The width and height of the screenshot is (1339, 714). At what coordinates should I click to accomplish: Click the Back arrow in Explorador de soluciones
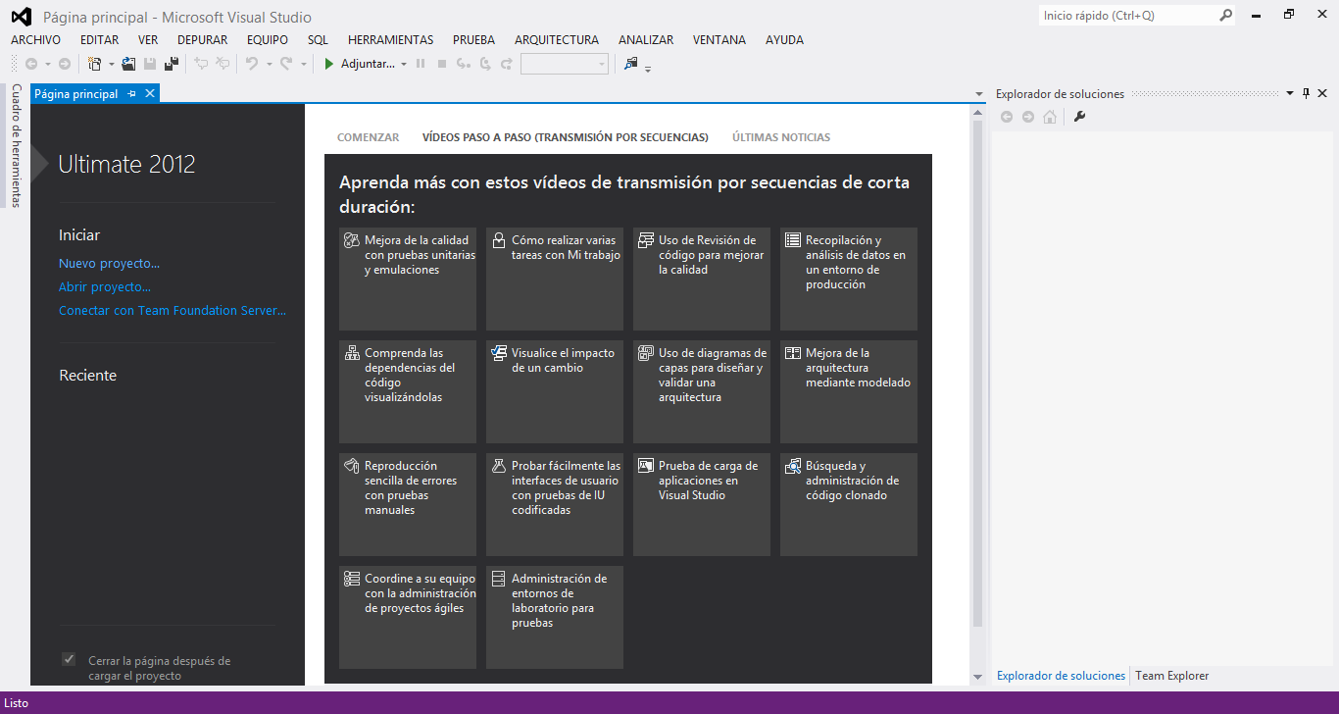click(x=1007, y=117)
